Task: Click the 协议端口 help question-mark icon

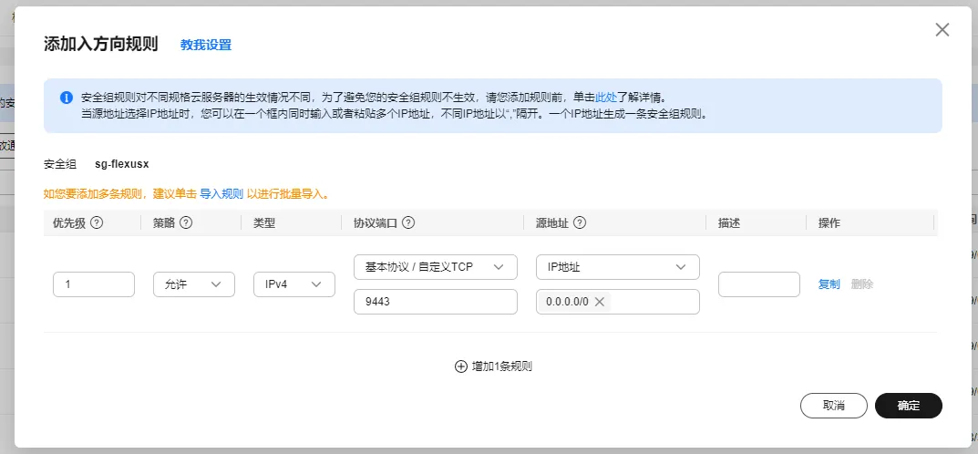Action: tap(408, 222)
